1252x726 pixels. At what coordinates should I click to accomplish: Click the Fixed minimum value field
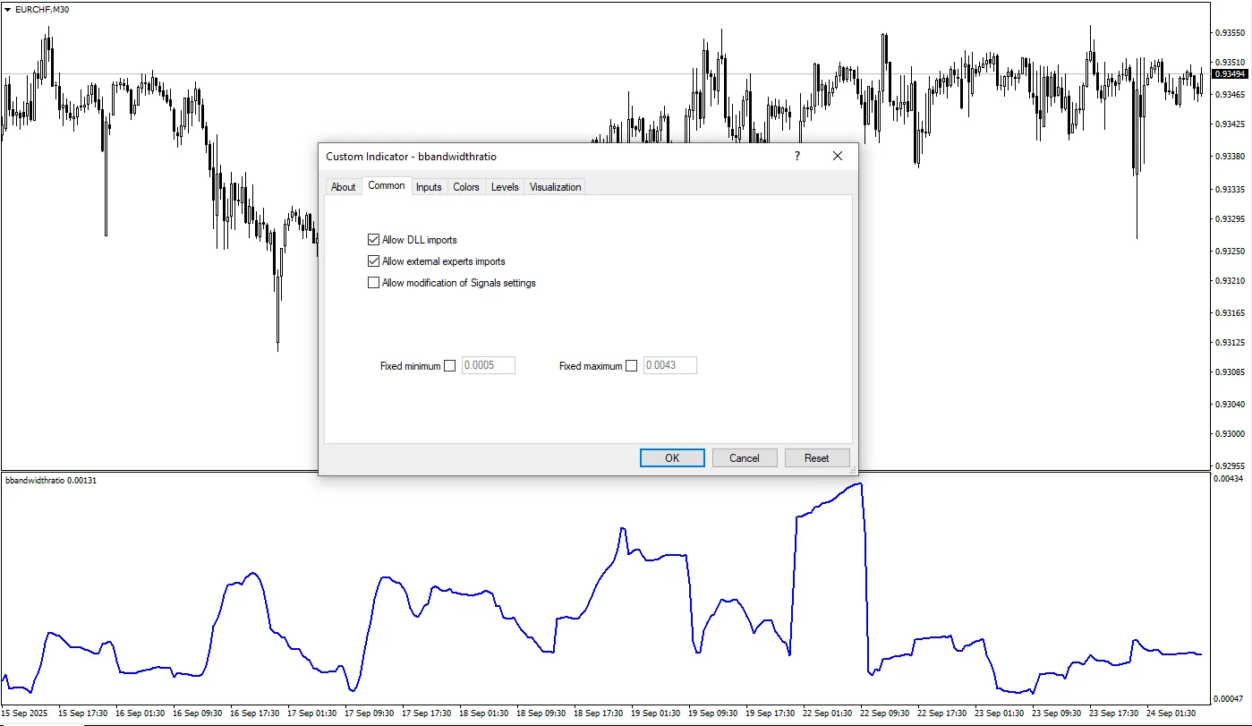point(488,365)
